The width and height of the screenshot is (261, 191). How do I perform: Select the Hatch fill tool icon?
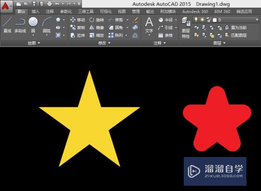pos(58,36)
